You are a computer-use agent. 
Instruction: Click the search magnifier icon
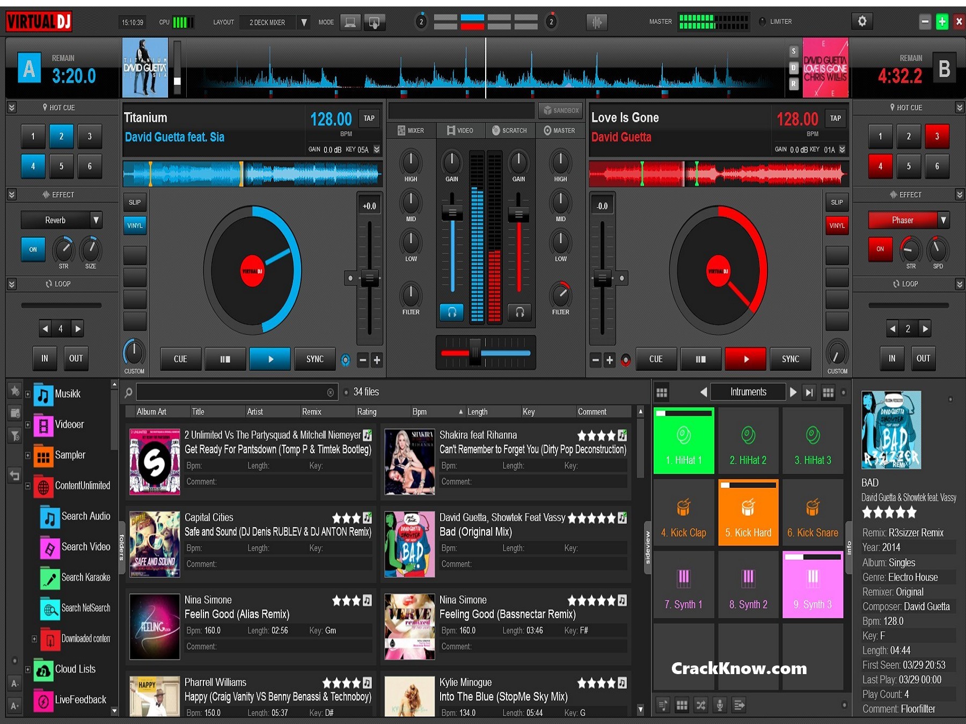(128, 393)
